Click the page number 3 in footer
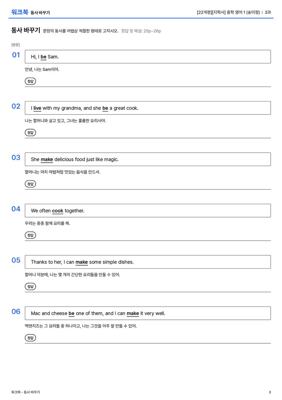Viewport: 282px width, 400px height. (270, 392)
